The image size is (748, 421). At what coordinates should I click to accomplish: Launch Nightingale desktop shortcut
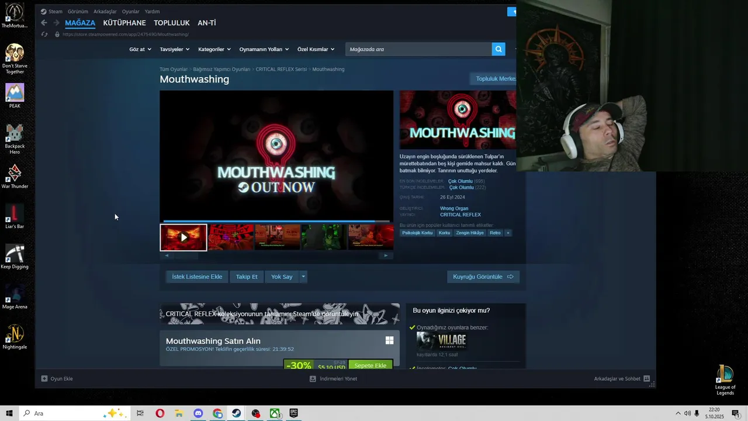(x=15, y=337)
